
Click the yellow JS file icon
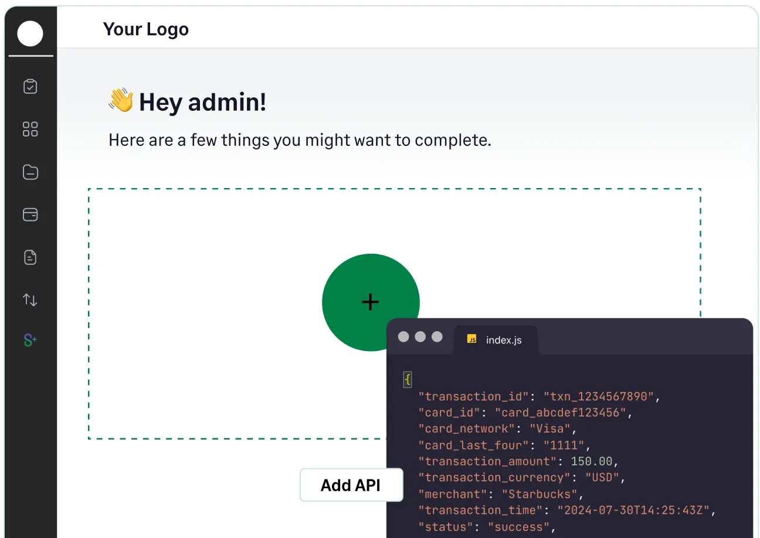(471, 339)
